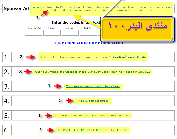Click the 1st Ad code input field
This screenshot has height=139, width=177.
coord(52,33)
